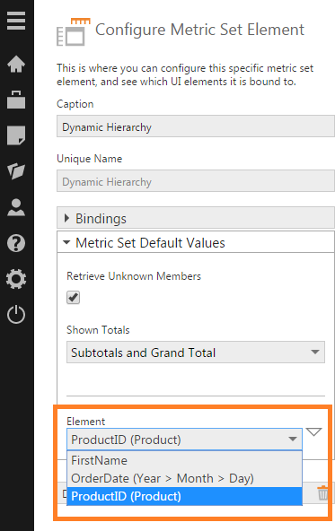Image resolution: width=335 pixels, height=531 pixels.
Task: Click the Caption input field
Action: 196,126
